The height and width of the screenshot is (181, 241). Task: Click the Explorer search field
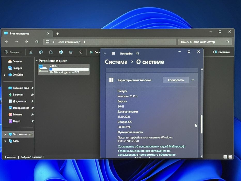[x=205, y=42]
